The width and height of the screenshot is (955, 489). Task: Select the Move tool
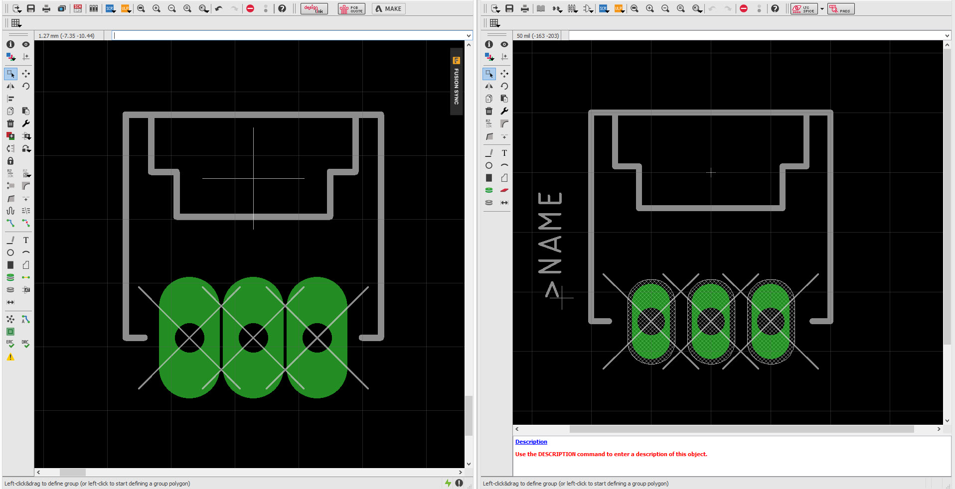(x=26, y=74)
